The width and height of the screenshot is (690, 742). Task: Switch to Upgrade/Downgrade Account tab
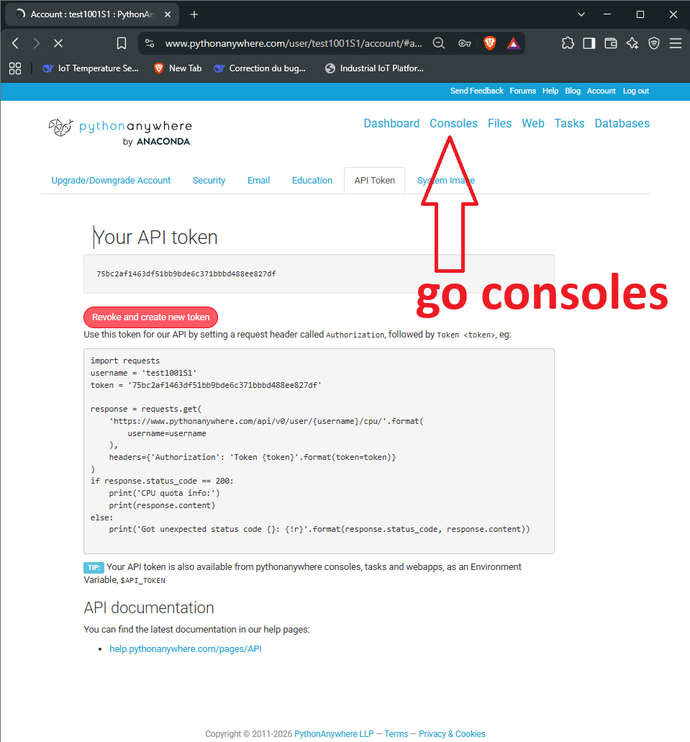(x=111, y=181)
